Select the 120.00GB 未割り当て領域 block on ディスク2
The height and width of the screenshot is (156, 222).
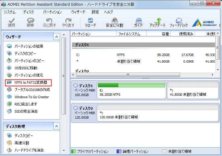tap(158, 113)
